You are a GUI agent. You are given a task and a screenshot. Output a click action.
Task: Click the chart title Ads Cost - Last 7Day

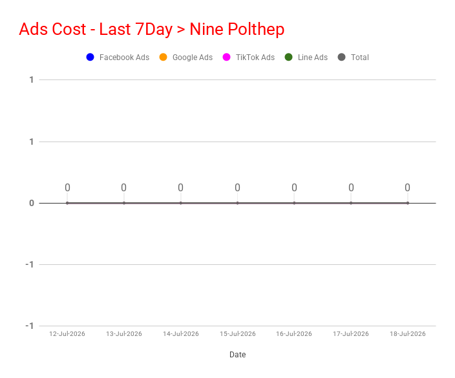96,29
